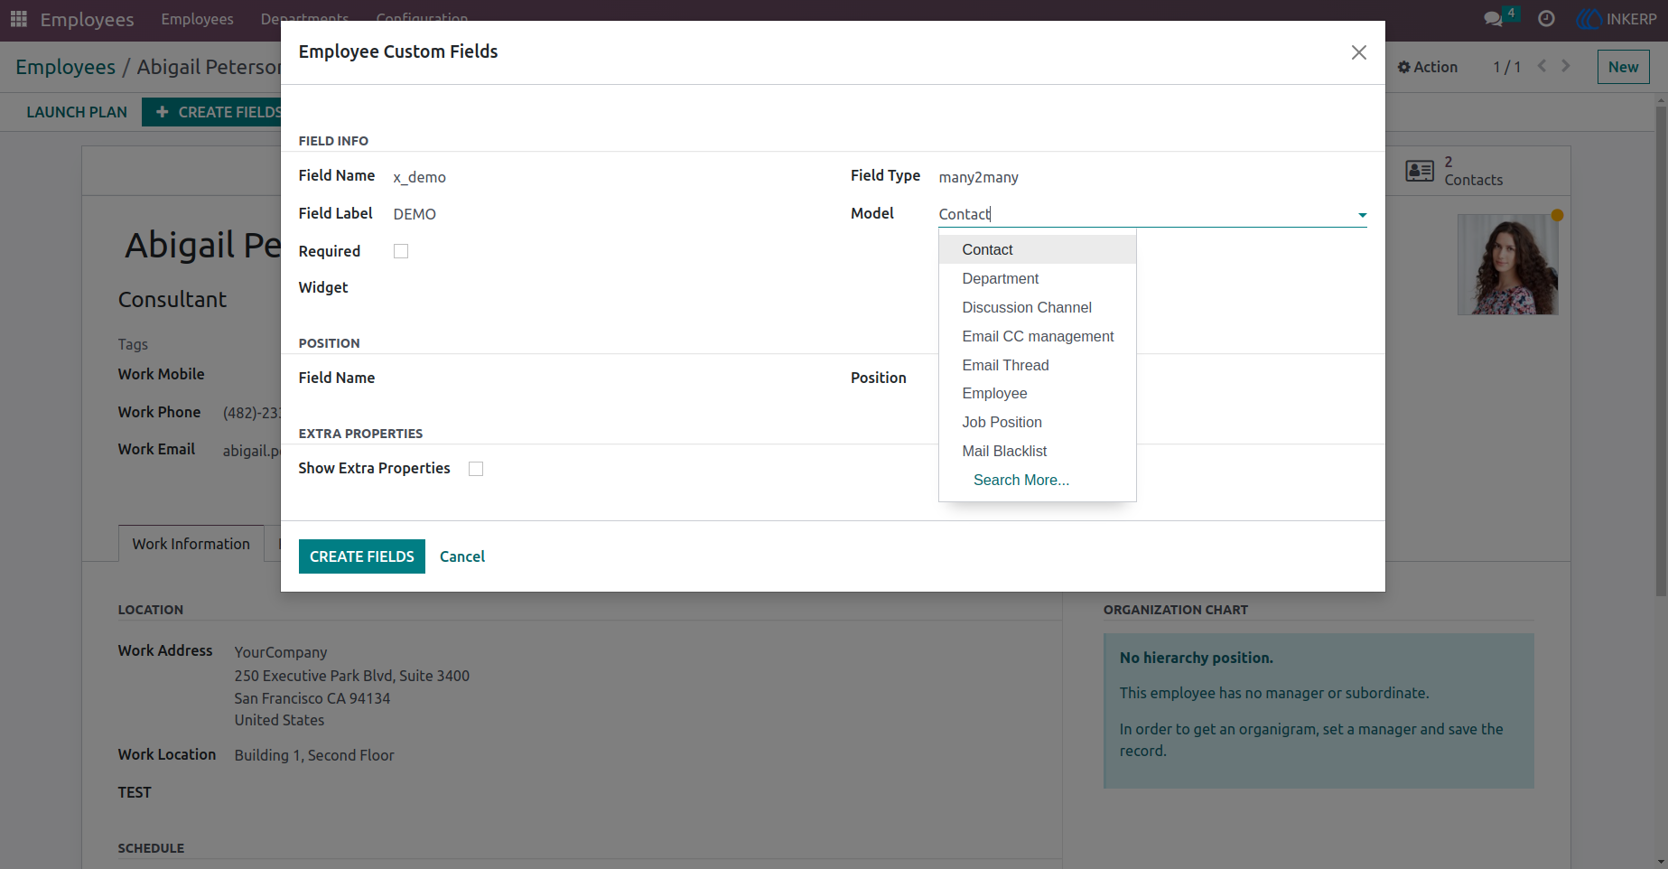Select Department from the model list
The width and height of the screenshot is (1668, 869).
(1038, 278)
